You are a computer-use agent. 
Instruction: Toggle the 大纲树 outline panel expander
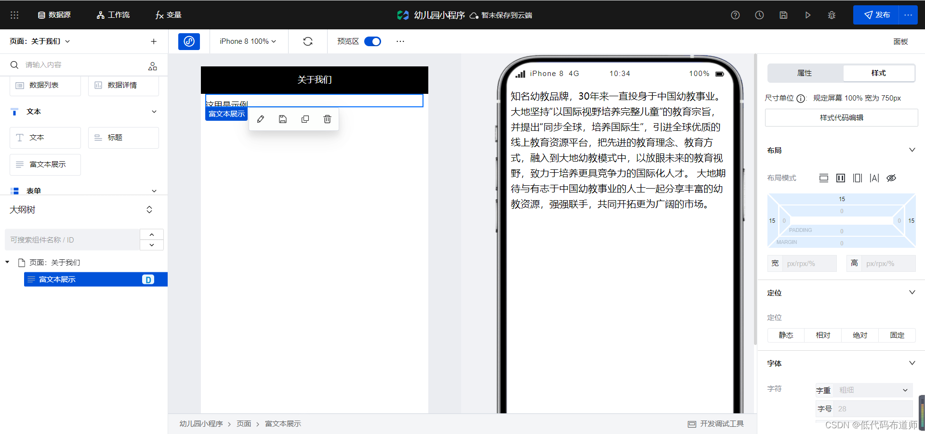pos(149,210)
